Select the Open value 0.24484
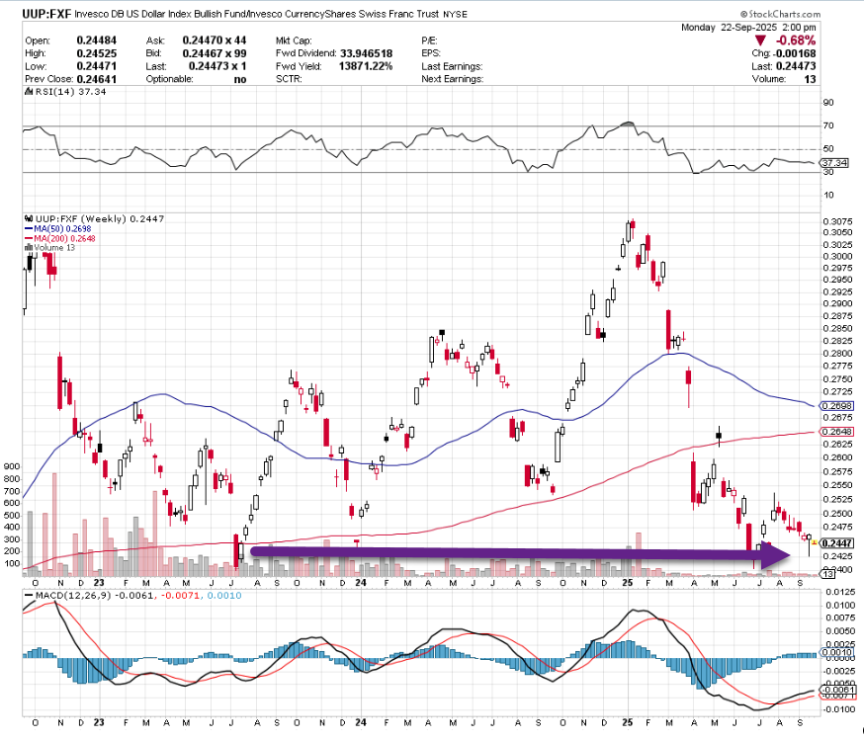Screen dimensions: 864x740 pyautogui.click(x=97, y=41)
